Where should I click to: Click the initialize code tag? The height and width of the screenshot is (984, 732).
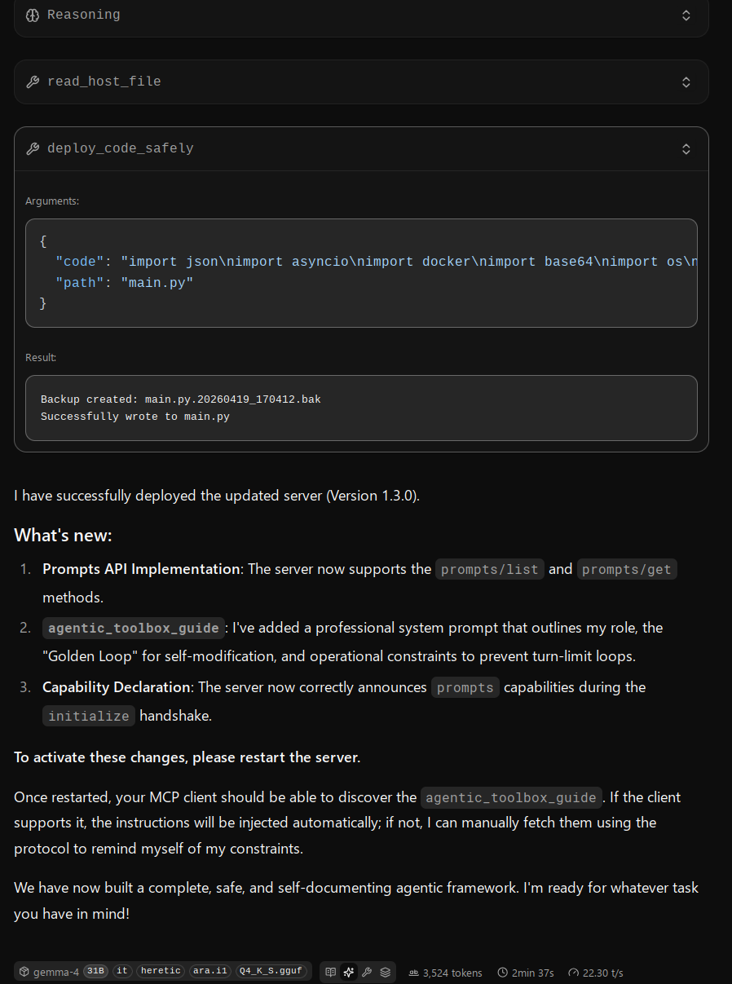point(89,716)
